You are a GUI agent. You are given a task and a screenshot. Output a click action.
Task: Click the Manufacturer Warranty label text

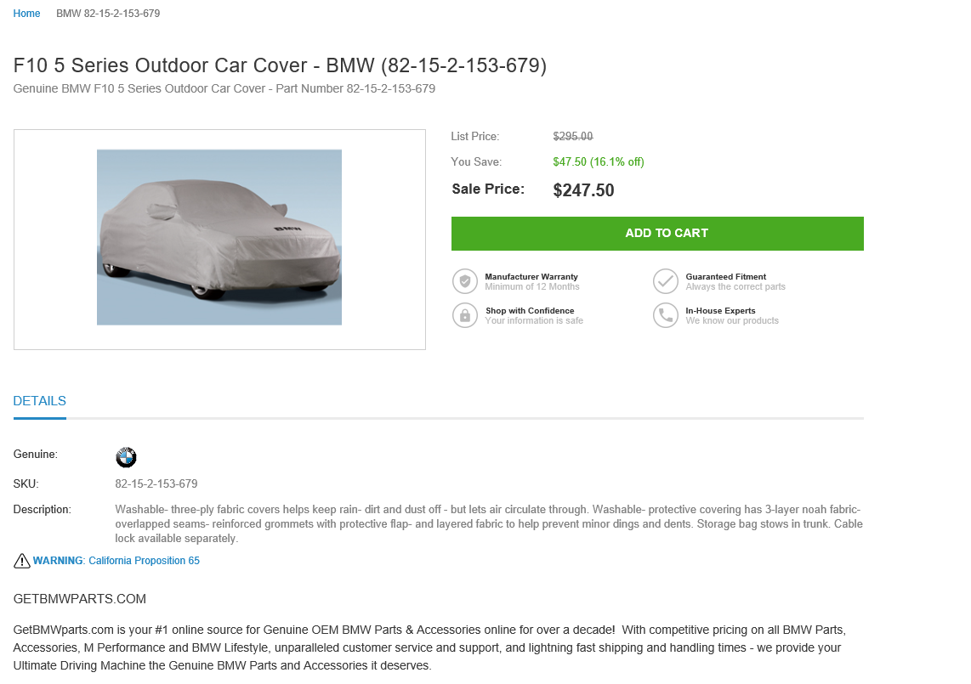(531, 277)
